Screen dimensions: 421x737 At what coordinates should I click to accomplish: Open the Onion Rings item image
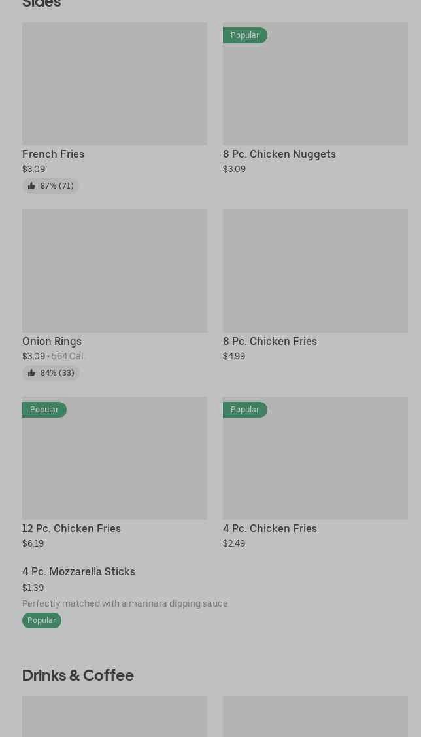click(x=114, y=271)
